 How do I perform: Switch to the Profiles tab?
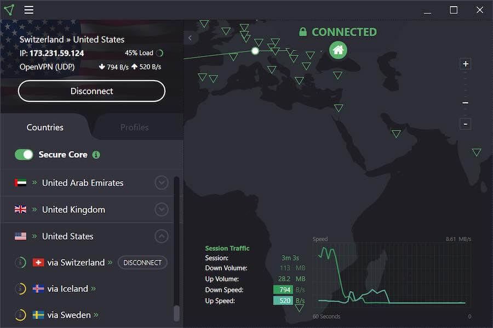pos(134,127)
